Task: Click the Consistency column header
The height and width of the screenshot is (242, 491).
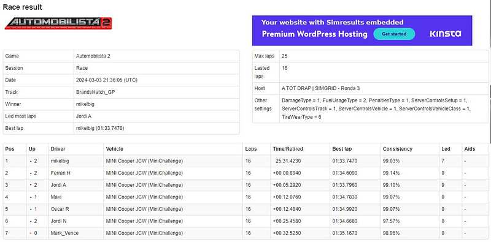Action: click(397, 149)
